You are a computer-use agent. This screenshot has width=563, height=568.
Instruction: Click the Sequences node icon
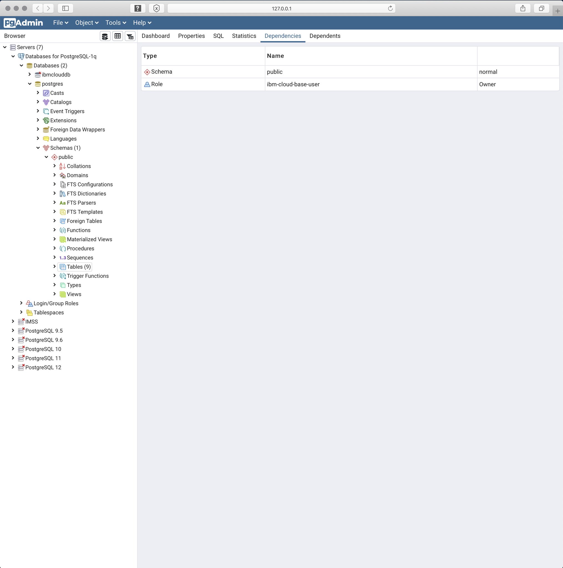click(x=63, y=258)
